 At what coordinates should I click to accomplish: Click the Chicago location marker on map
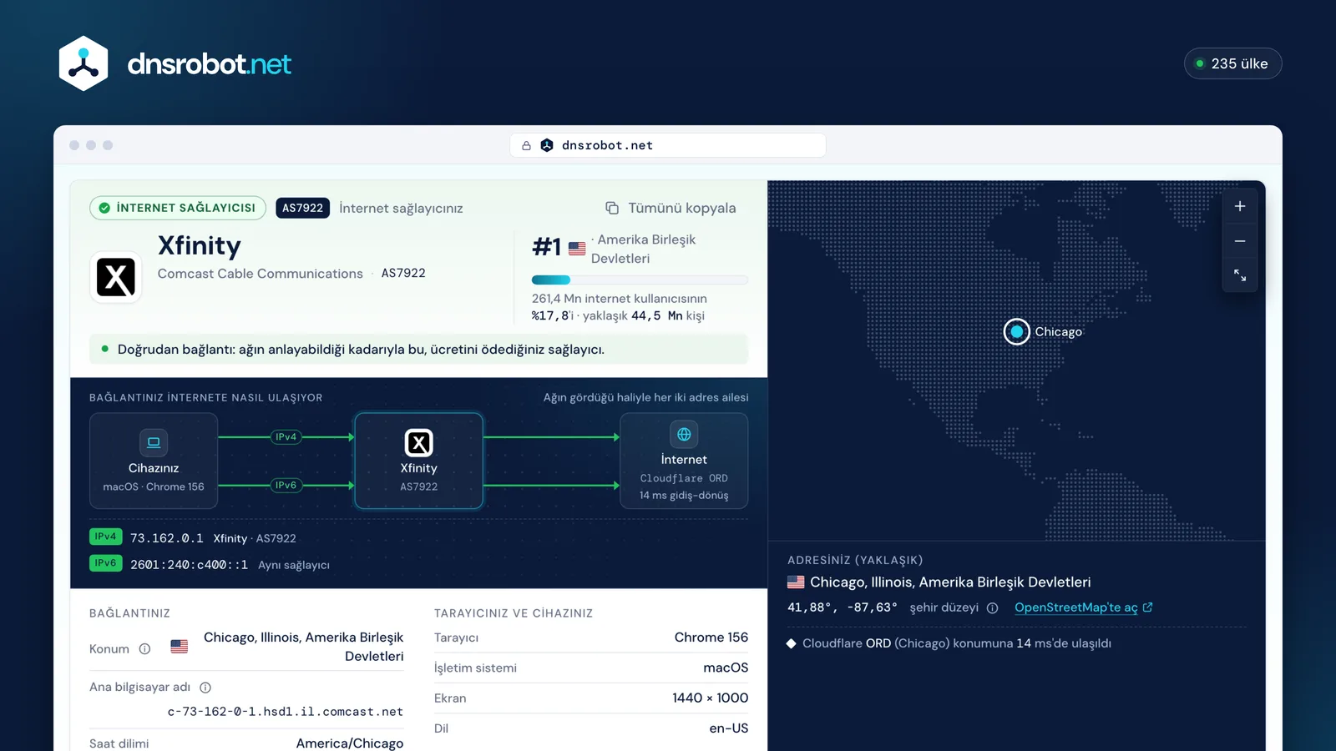(x=1016, y=331)
